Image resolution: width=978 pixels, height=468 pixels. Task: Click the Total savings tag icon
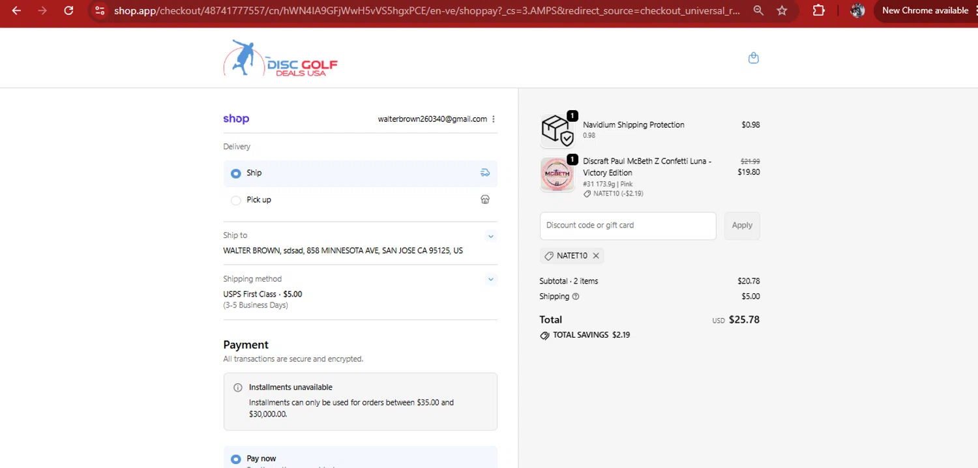click(x=544, y=336)
